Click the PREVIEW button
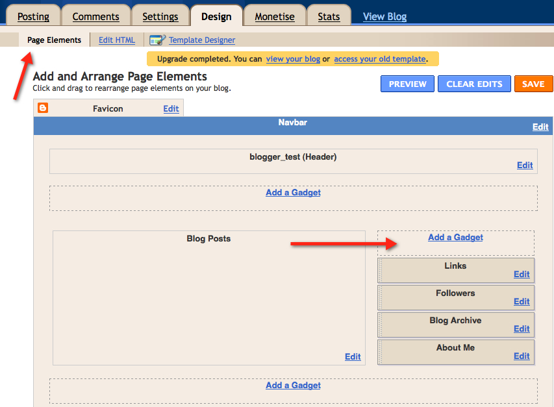554x407 pixels. (407, 84)
